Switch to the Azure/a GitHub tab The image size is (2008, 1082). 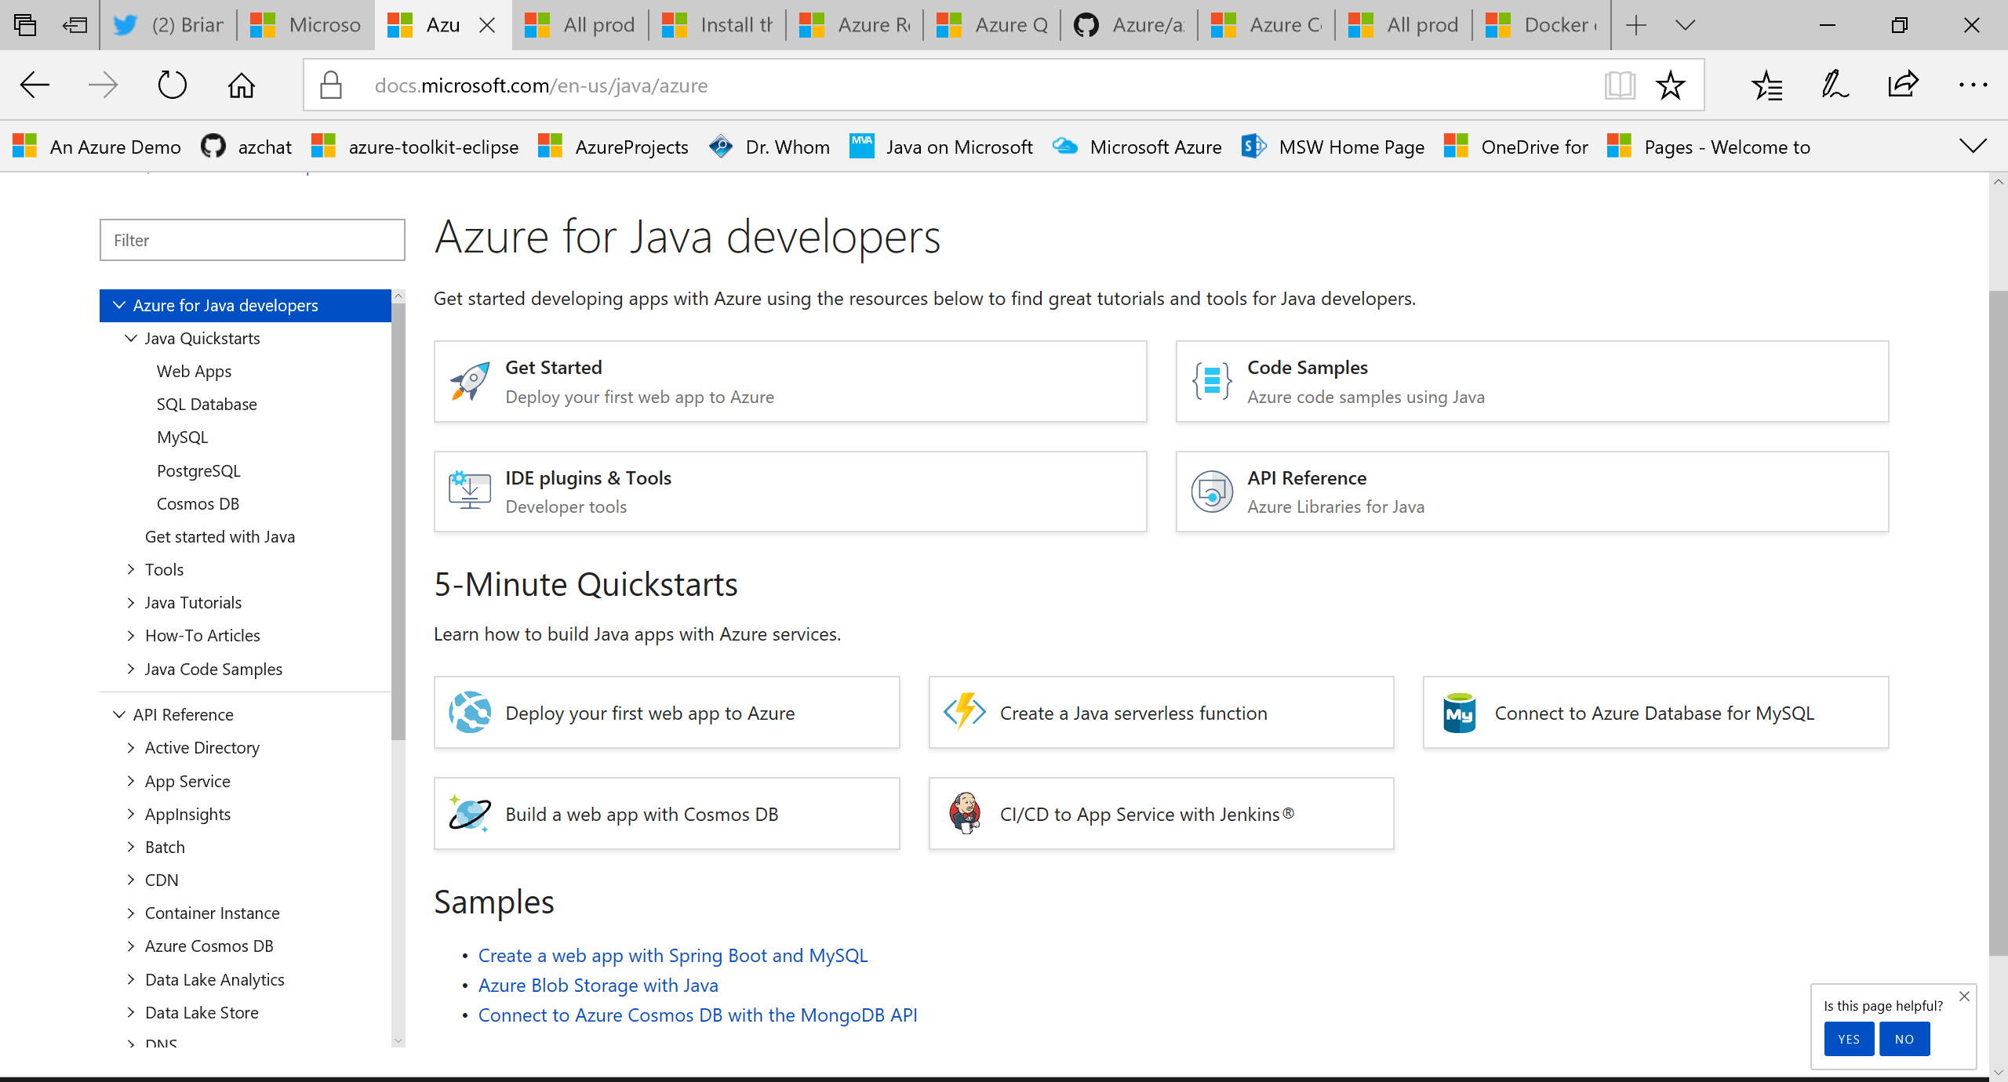(x=1129, y=25)
